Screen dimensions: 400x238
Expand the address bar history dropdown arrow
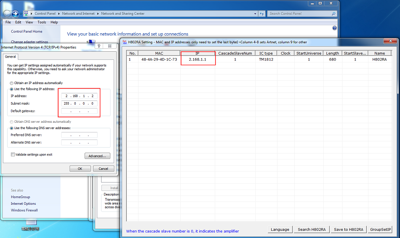pyautogui.click(x=255, y=14)
